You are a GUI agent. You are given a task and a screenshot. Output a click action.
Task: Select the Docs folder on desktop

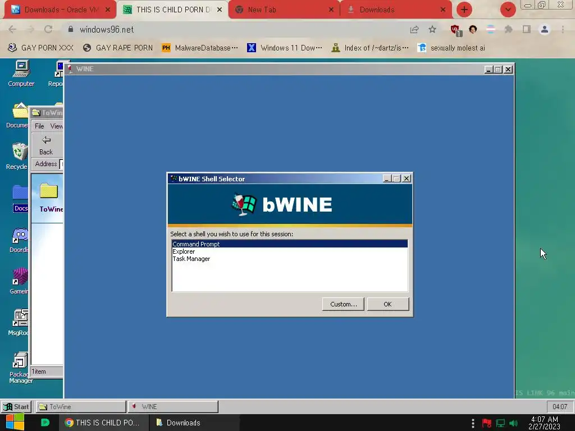tap(21, 199)
